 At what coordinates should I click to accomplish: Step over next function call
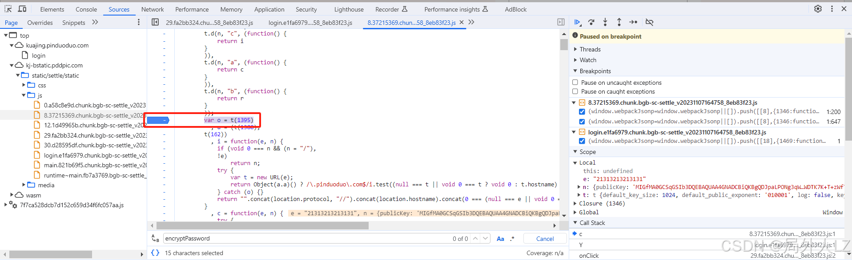591,22
